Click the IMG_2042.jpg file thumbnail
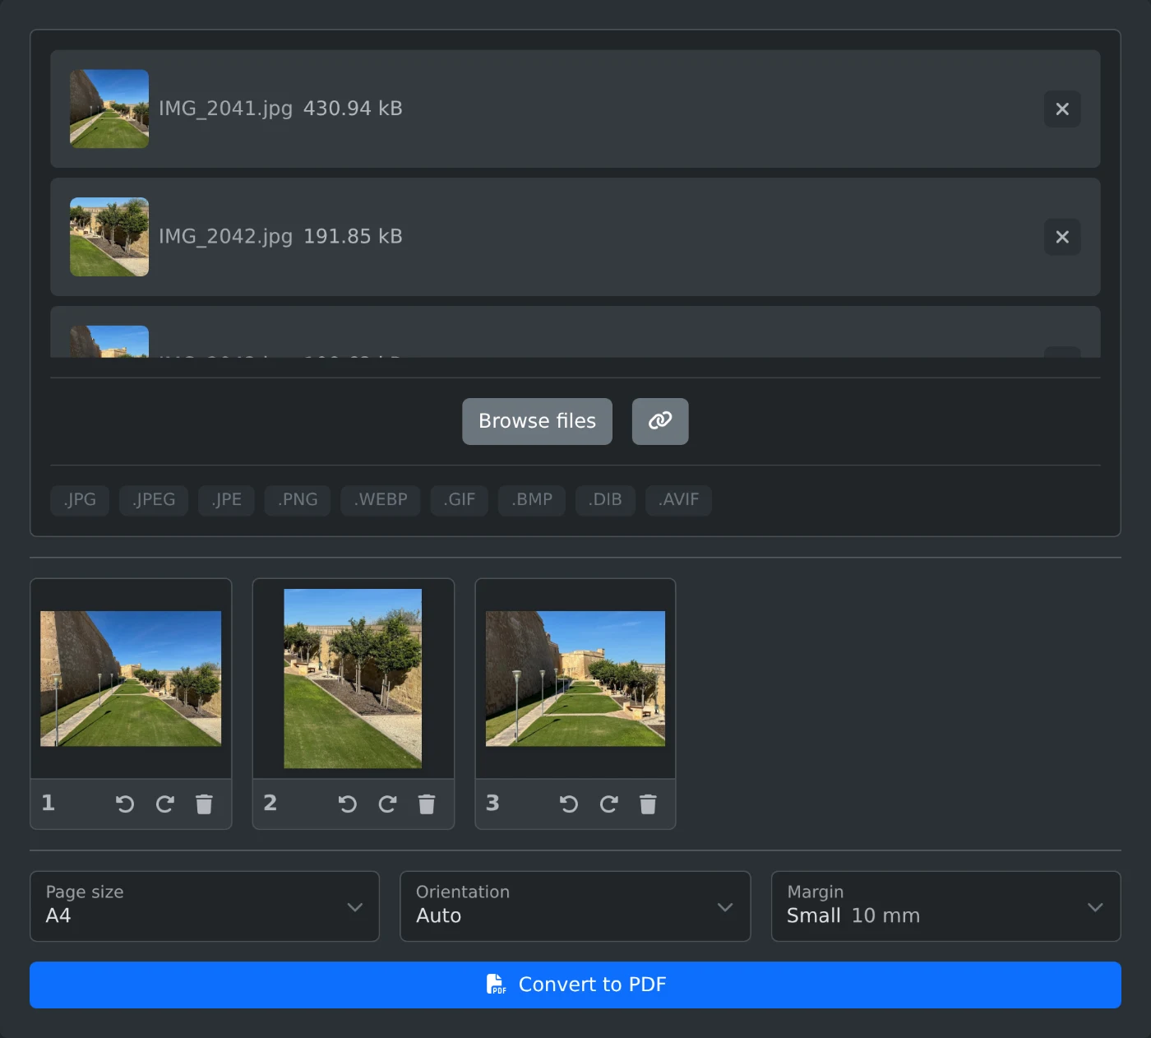Screen dimensions: 1151x1038 [109, 237]
